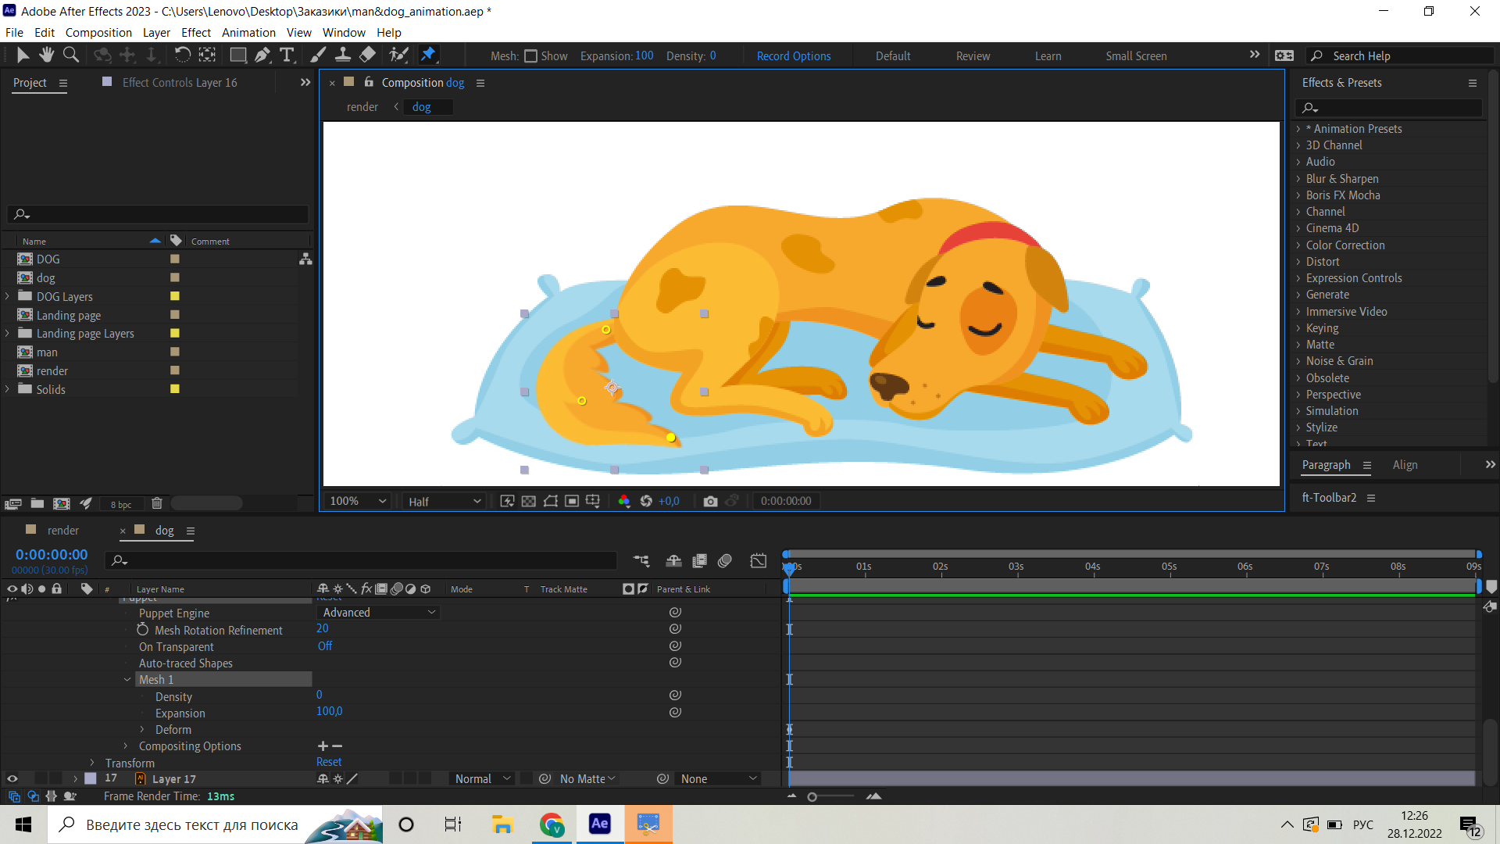
Task: Enable solo for Layer 17
Action: coord(41,778)
